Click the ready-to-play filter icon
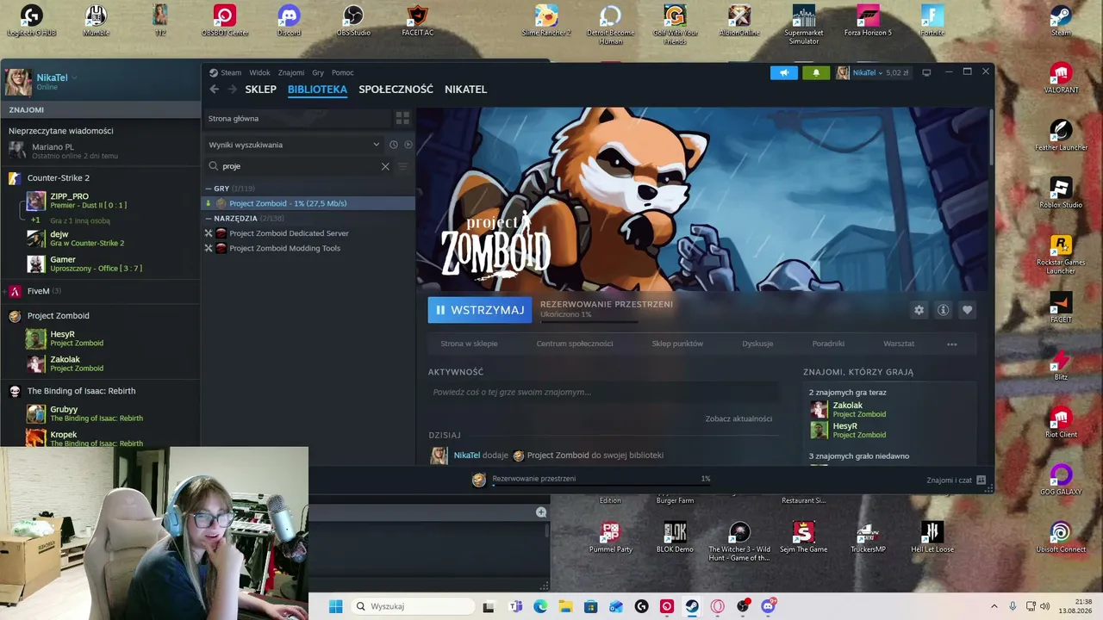The height and width of the screenshot is (620, 1103). pos(408,145)
